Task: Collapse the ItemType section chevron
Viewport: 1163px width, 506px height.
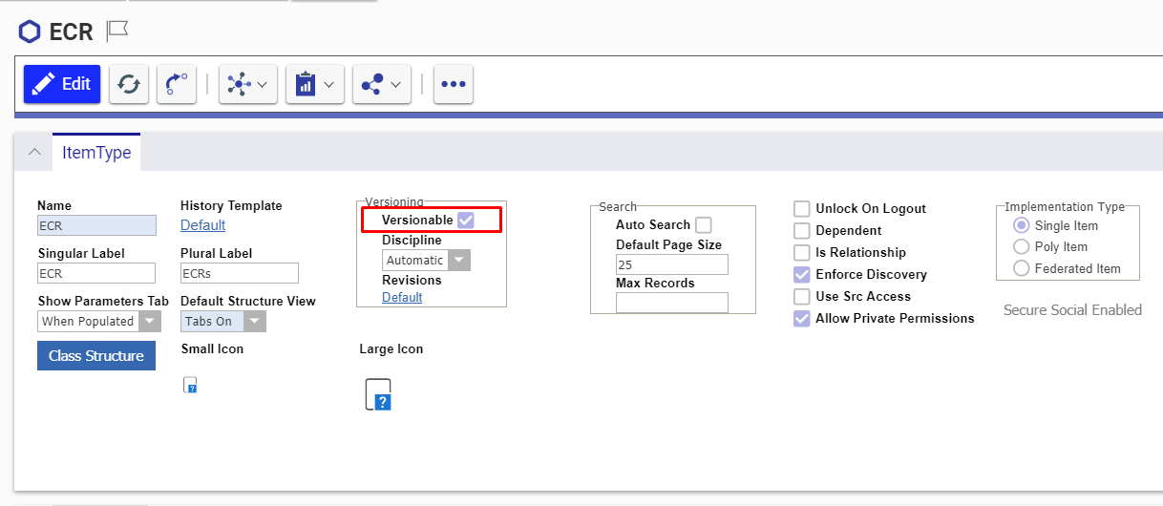Action: click(x=34, y=152)
